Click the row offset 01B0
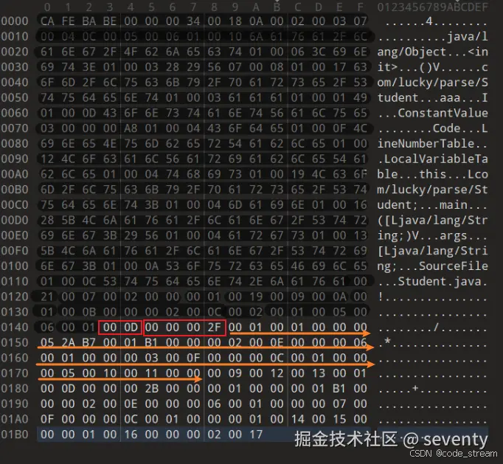Screen dimensions: 503x464 (x=15, y=434)
